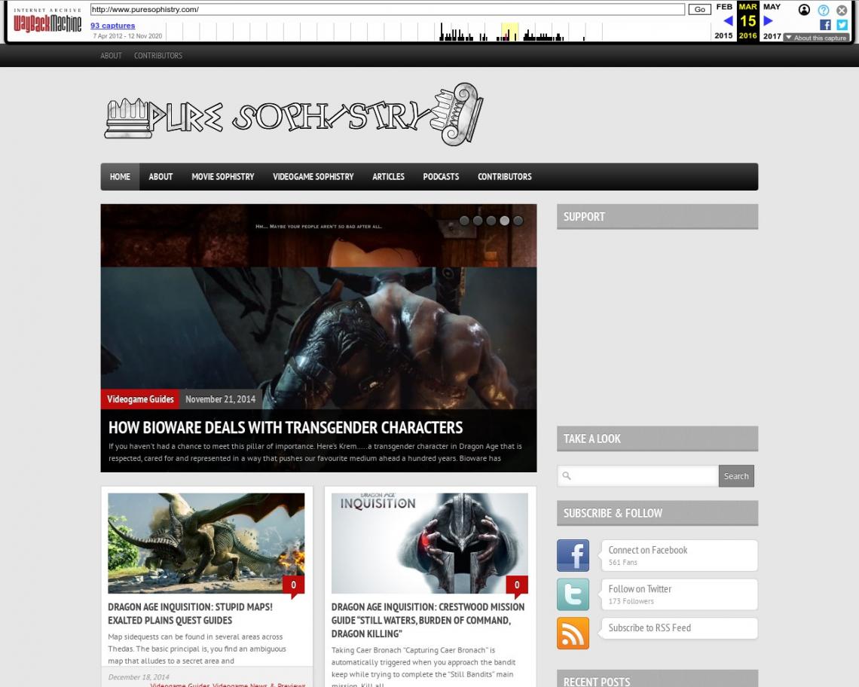The height and width of the screenshot is (687, 859).
Task: Click the highlighted 15 capture day
Action: pyautogui.click(x=747, y=21)
